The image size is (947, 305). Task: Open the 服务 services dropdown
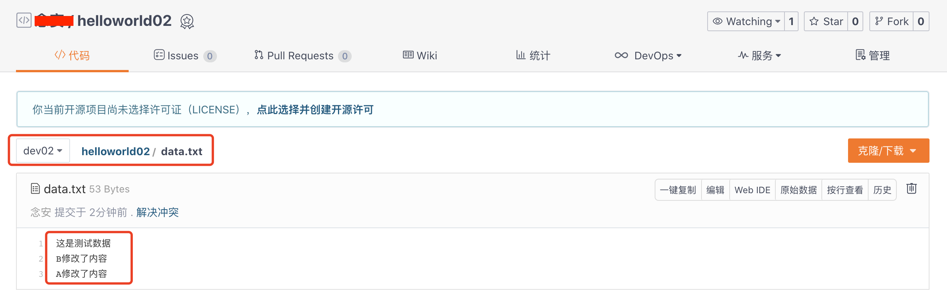(x=759, y=56)
